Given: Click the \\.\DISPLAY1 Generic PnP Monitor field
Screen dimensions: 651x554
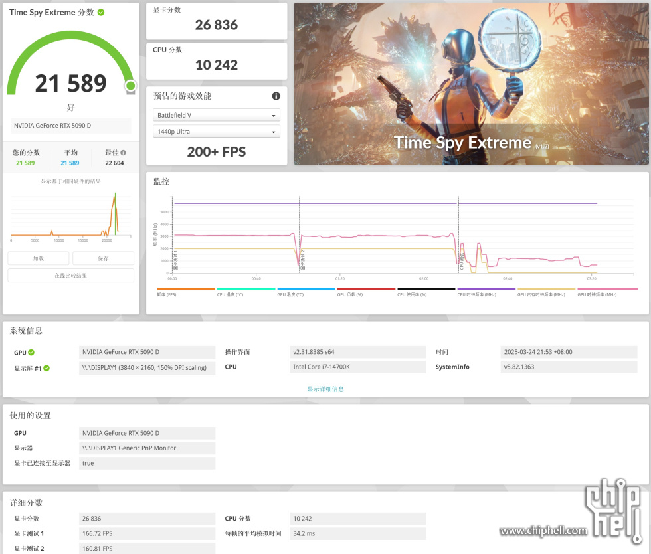Looking at the screenshot, I should point(147,448).
